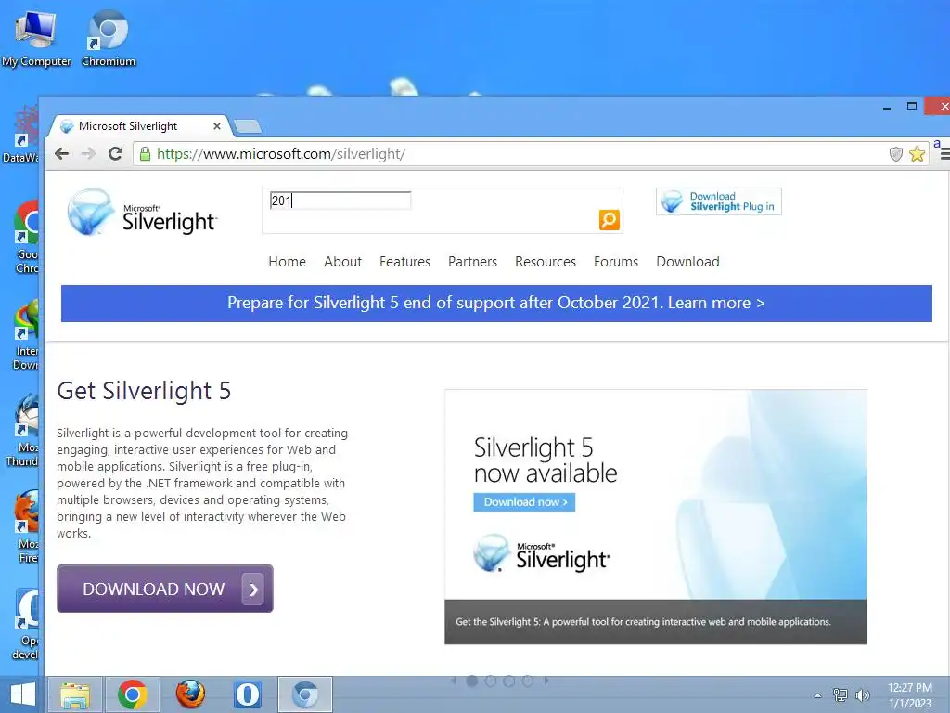Select the first carousel dot
This screenshot has width=950, height=713.
point(472,681)
